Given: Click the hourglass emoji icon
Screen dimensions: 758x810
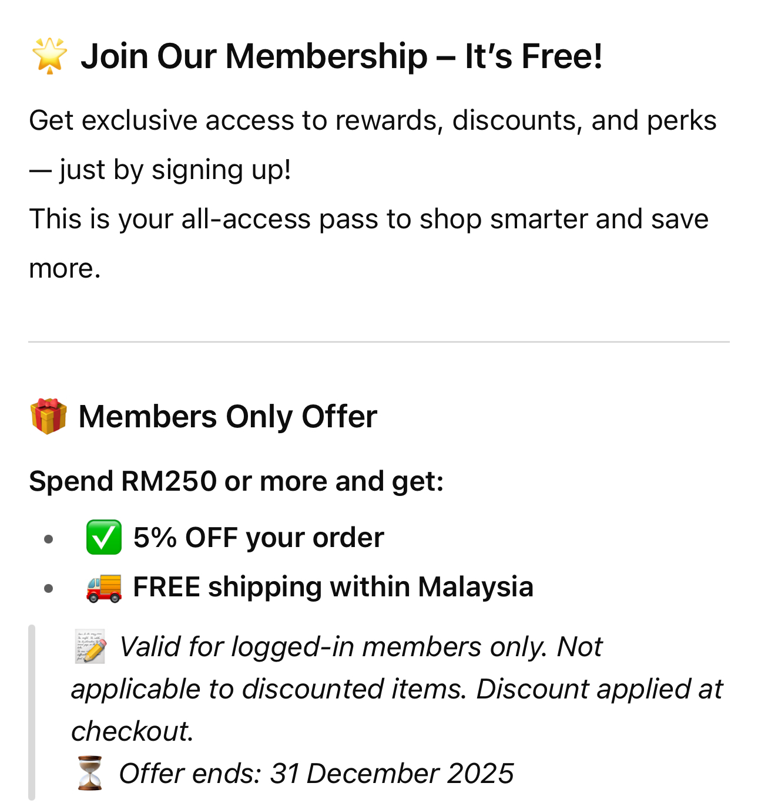Looking at the screenshot, I should (90, 773).
